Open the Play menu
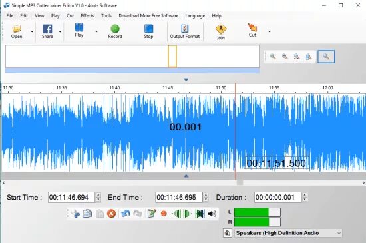This screenshot has width=366, height=243. tap(55, 15)
